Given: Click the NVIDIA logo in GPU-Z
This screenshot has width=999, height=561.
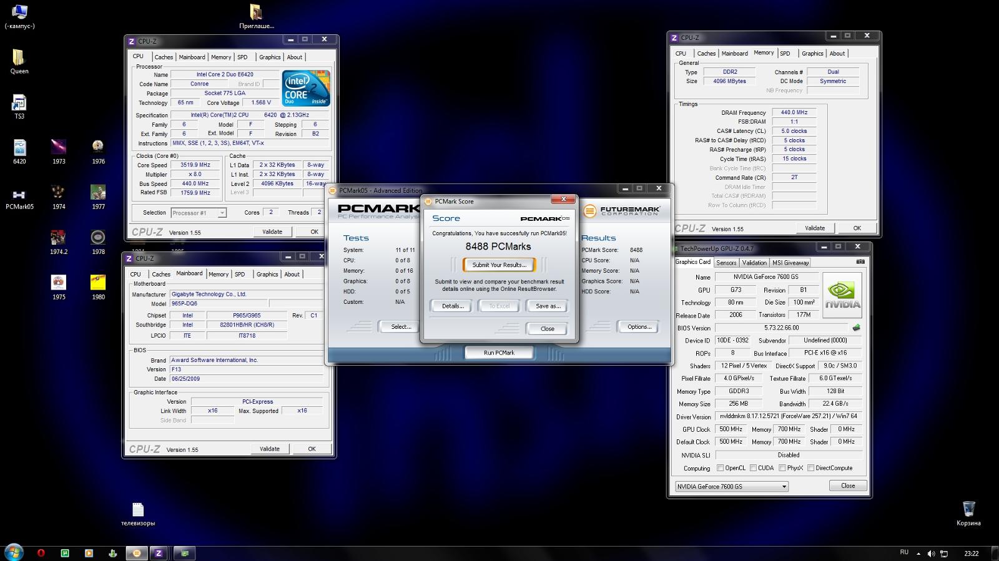Looking at the screenshot, I should click(x=842, y=295).
